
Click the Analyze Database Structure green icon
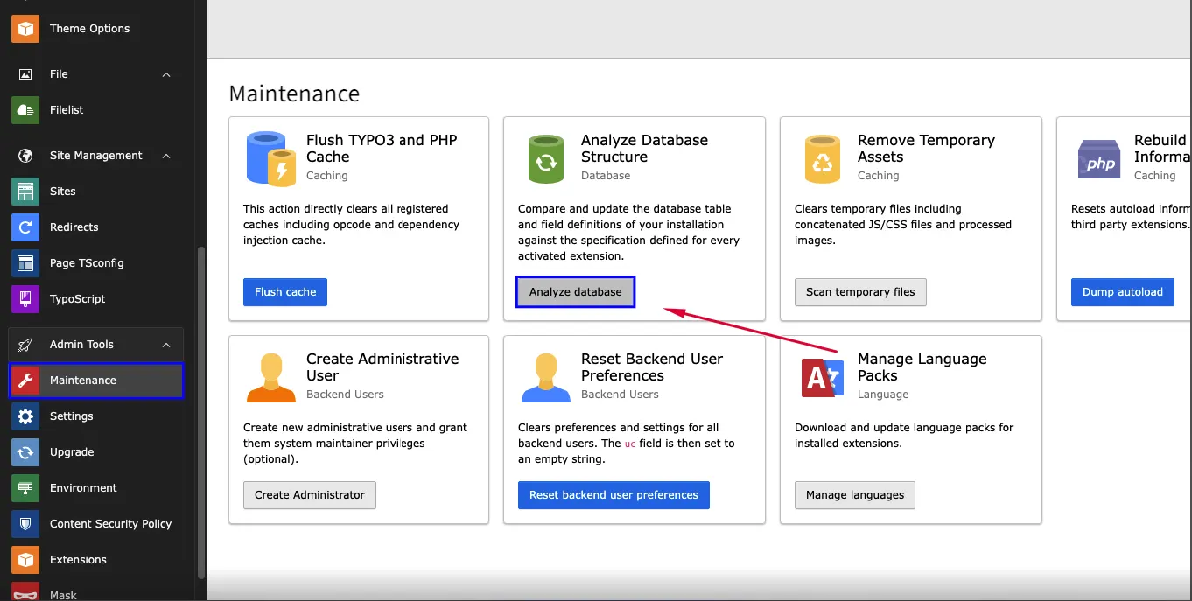[x=546, y=158]
